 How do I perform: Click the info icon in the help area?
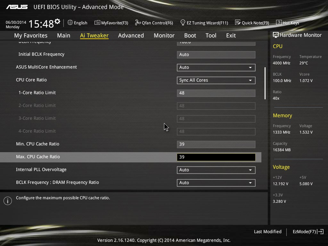coord(7,201)
